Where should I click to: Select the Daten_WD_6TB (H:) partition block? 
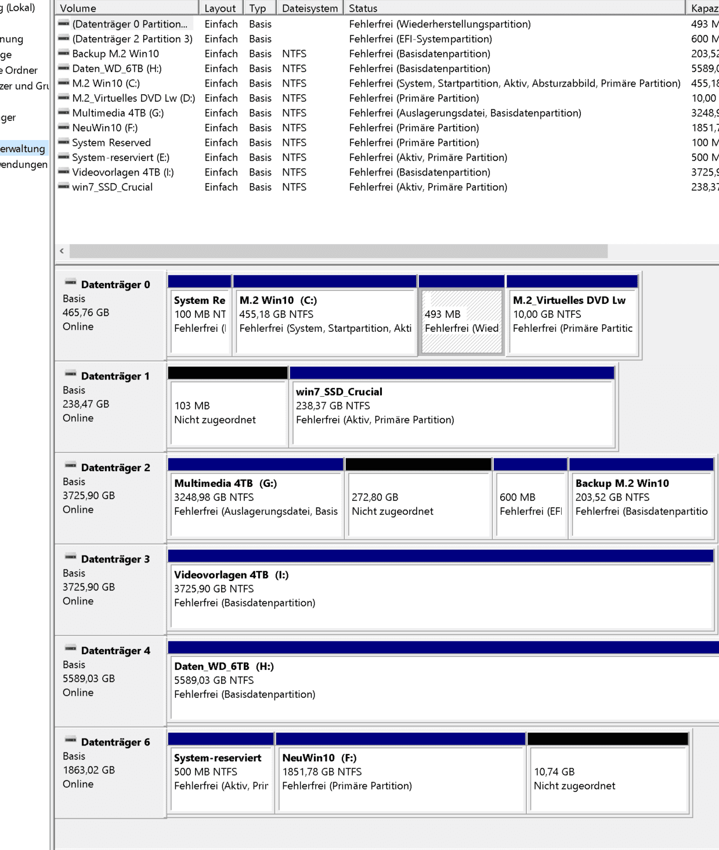(443, 681)
